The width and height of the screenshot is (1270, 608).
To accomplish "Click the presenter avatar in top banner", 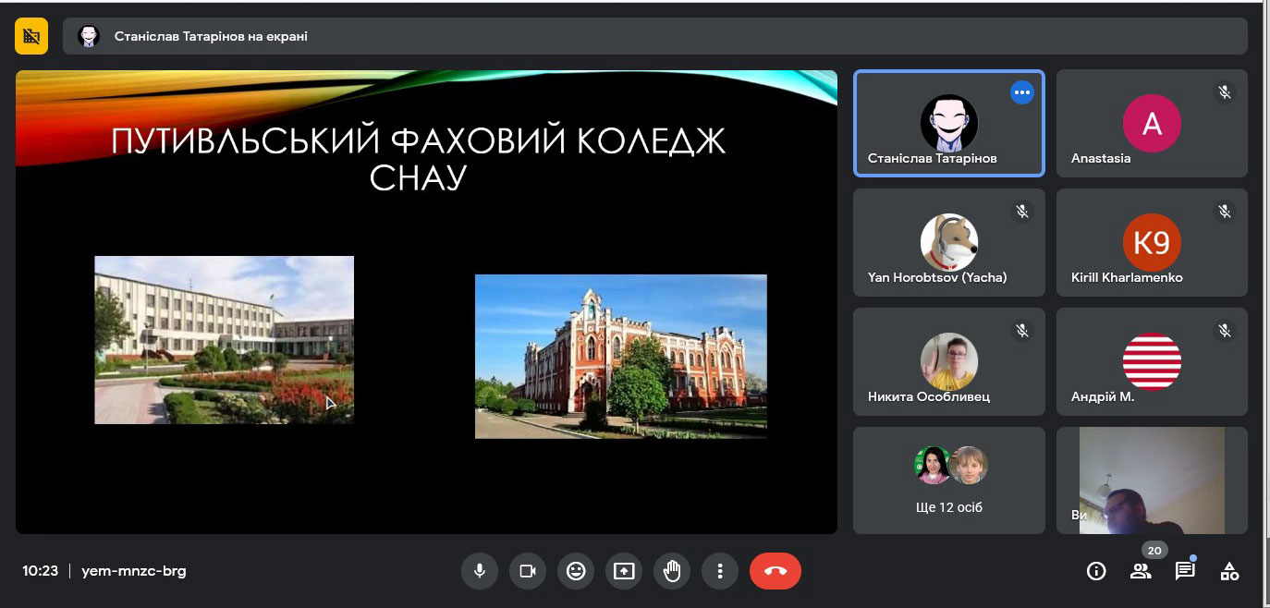I will click(89, 36).
